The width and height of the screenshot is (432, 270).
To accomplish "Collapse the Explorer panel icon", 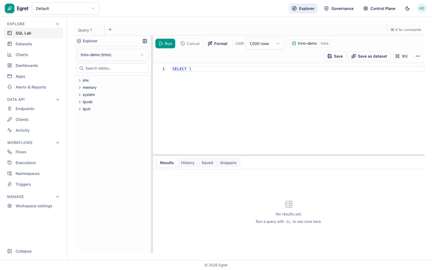I will (145, 41).
